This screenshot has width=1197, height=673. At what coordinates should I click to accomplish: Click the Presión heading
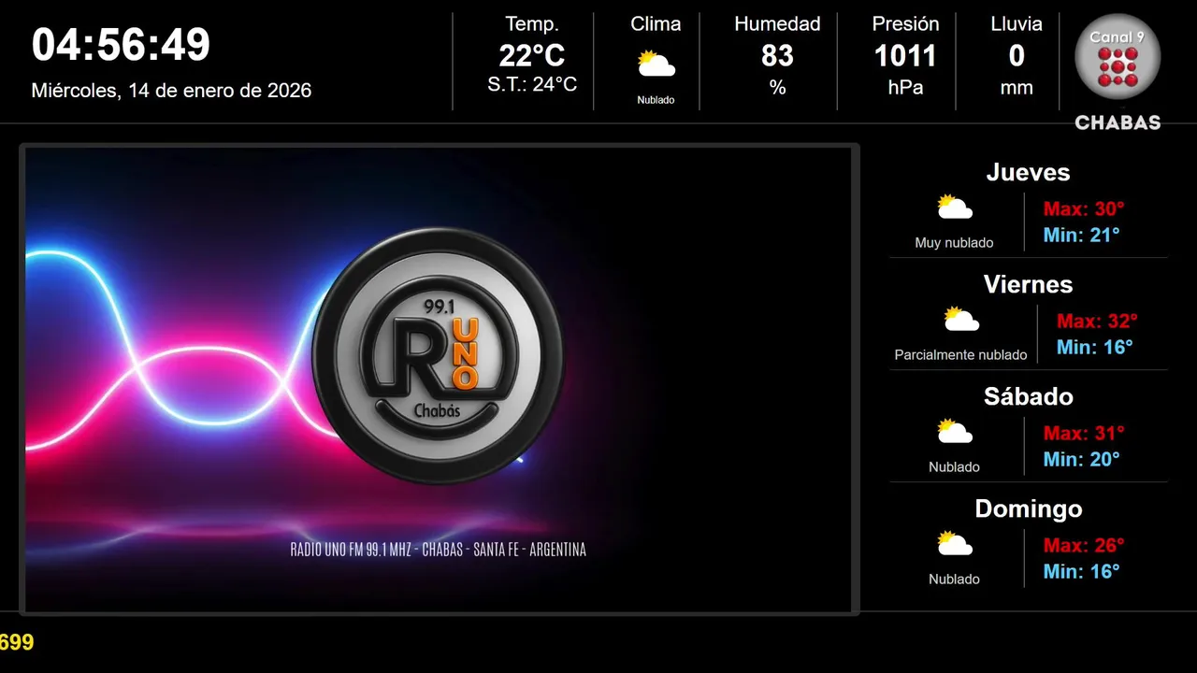pyautogui.click(x=905, y=24)
